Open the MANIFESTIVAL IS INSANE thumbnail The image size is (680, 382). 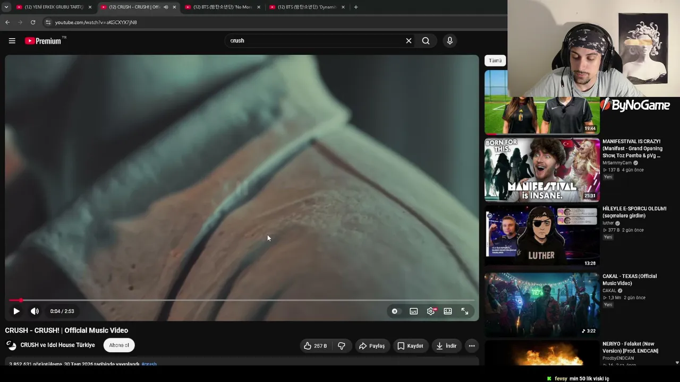click(542, 170)
